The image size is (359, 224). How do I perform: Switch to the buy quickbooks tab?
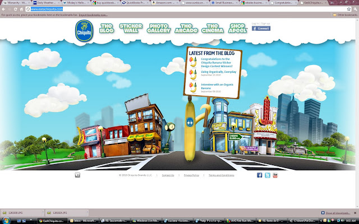106,3
